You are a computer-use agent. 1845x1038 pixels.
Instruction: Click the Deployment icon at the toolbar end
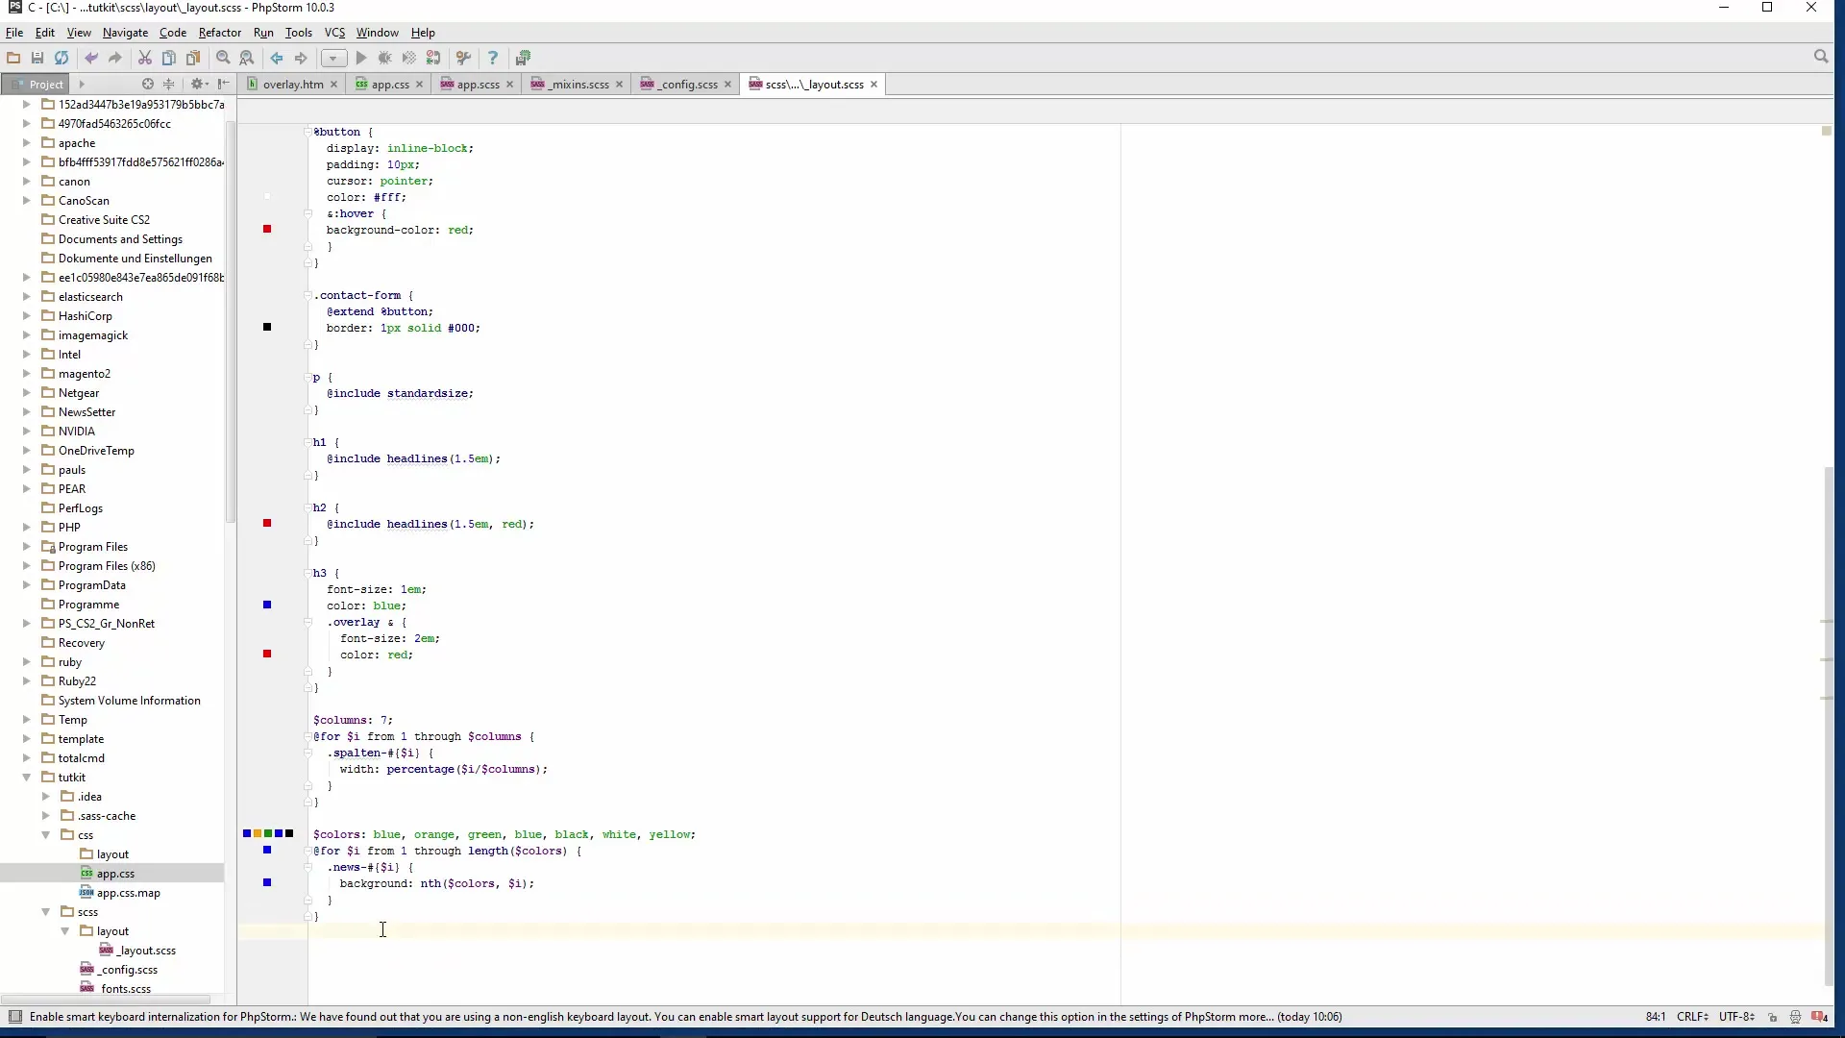point(523,58)
